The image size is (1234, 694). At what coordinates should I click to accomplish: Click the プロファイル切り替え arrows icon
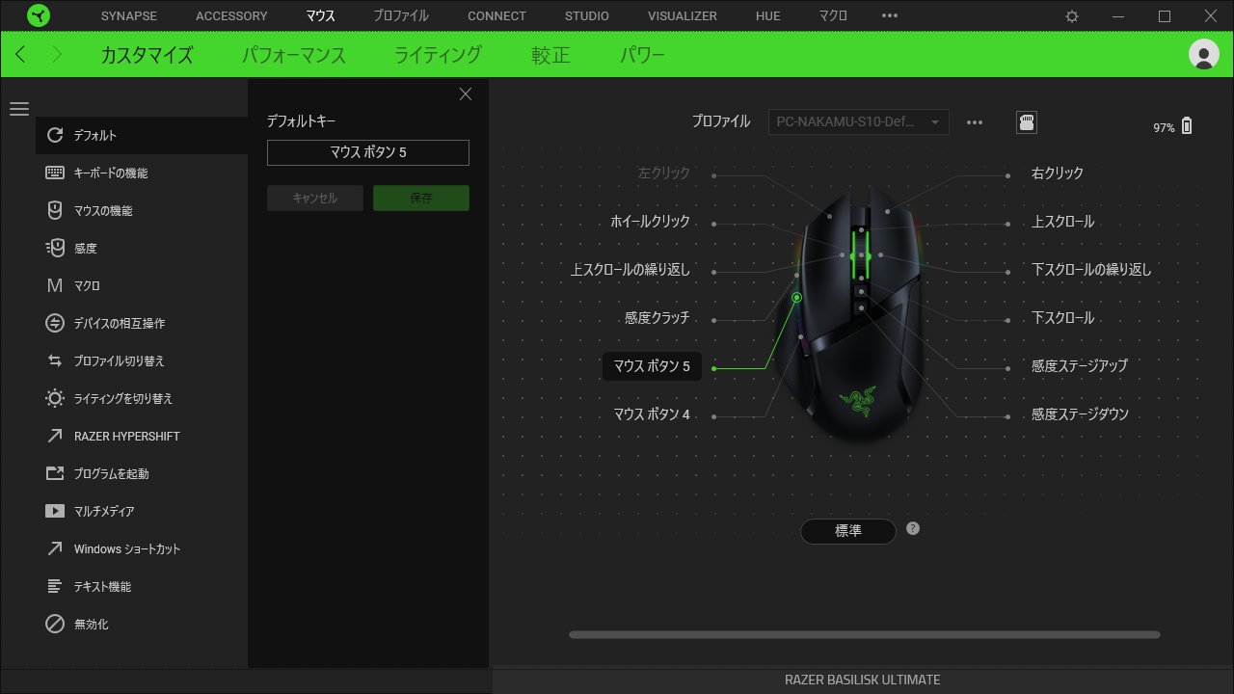[x=55, y=360]
